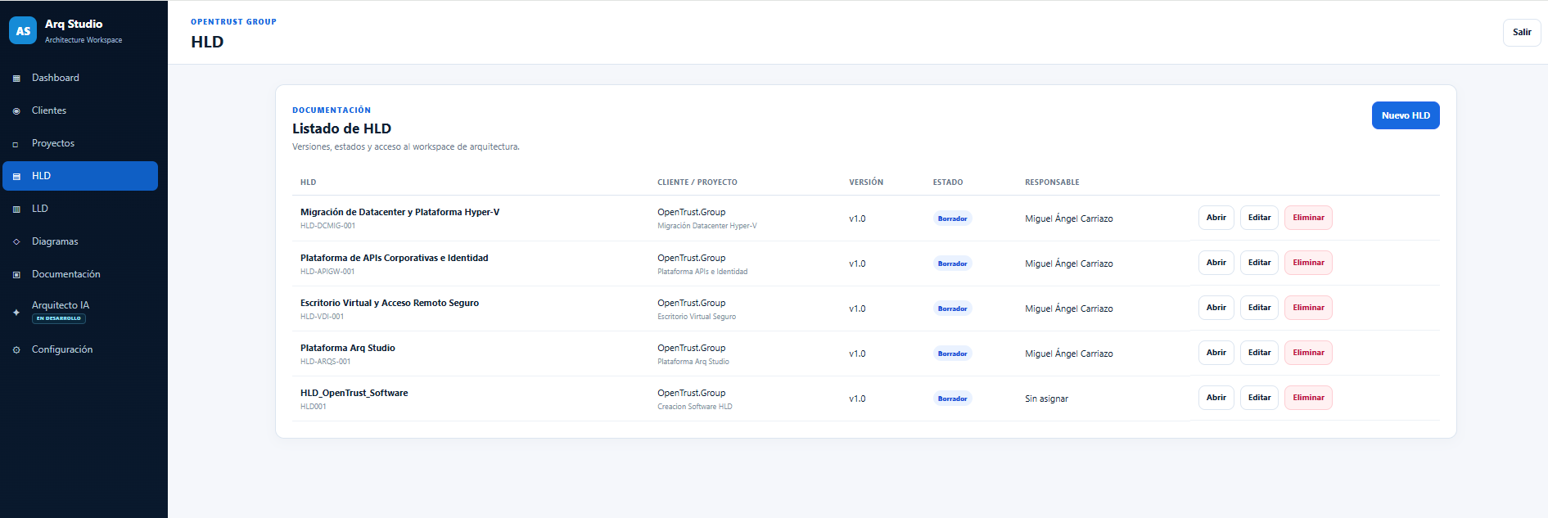Log out with the Salir button

[x=1522, y=33]
